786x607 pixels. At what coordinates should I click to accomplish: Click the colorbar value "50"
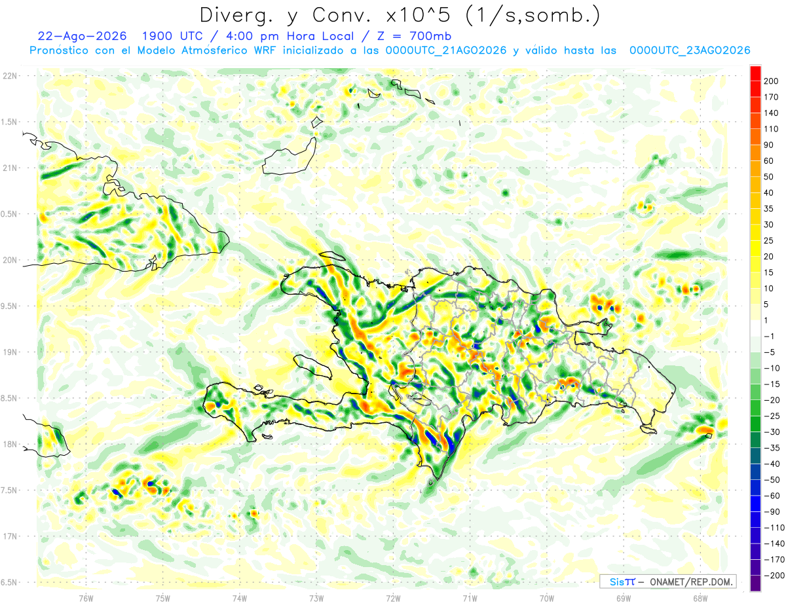(769, 177)
